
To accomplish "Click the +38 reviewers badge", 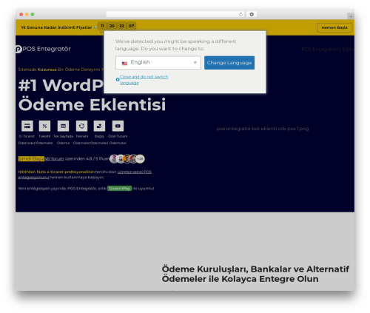I will tap(140, 159).
